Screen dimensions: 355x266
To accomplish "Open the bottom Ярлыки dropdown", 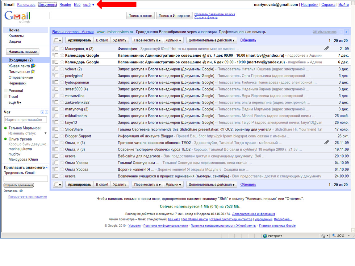I will 173,184.
